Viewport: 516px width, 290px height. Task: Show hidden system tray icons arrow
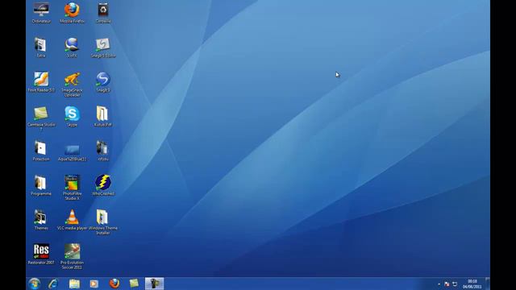439,284
